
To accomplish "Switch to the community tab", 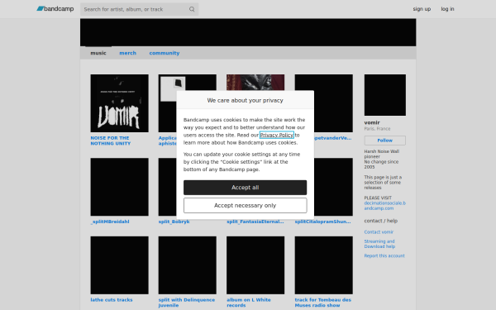I will 165,53.
